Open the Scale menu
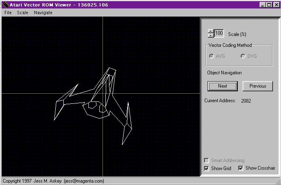 point(23,13)
